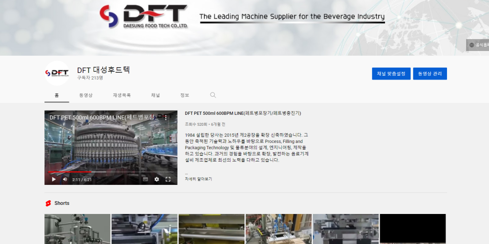Play the featured channel video
489x244 pixels.
click(53, 179)
